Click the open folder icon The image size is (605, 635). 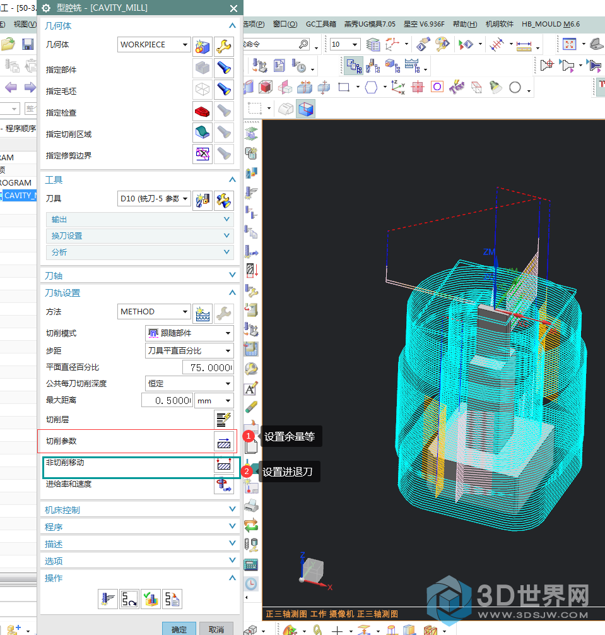click(x=8, y=44)
